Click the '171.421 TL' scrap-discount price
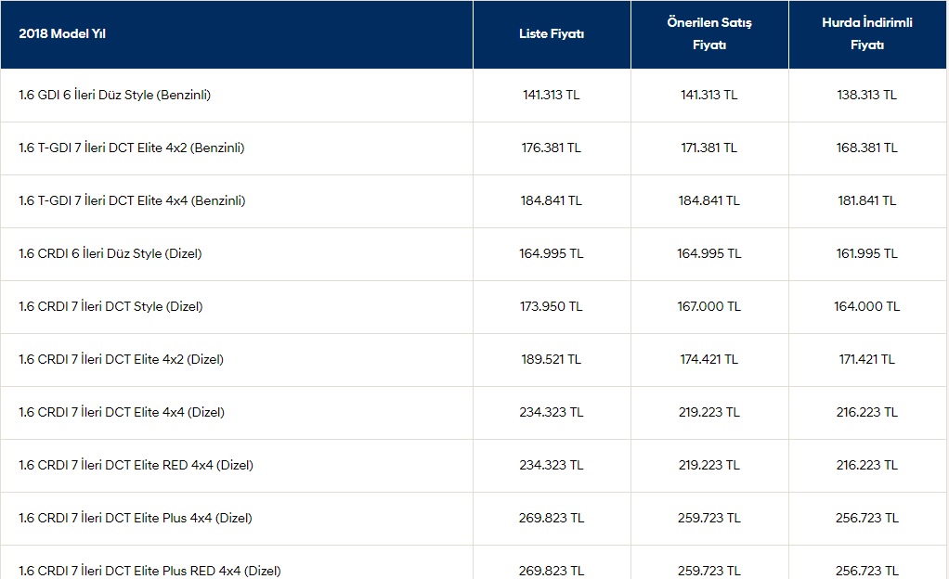The image size is (949, 579). pos(867,359)
